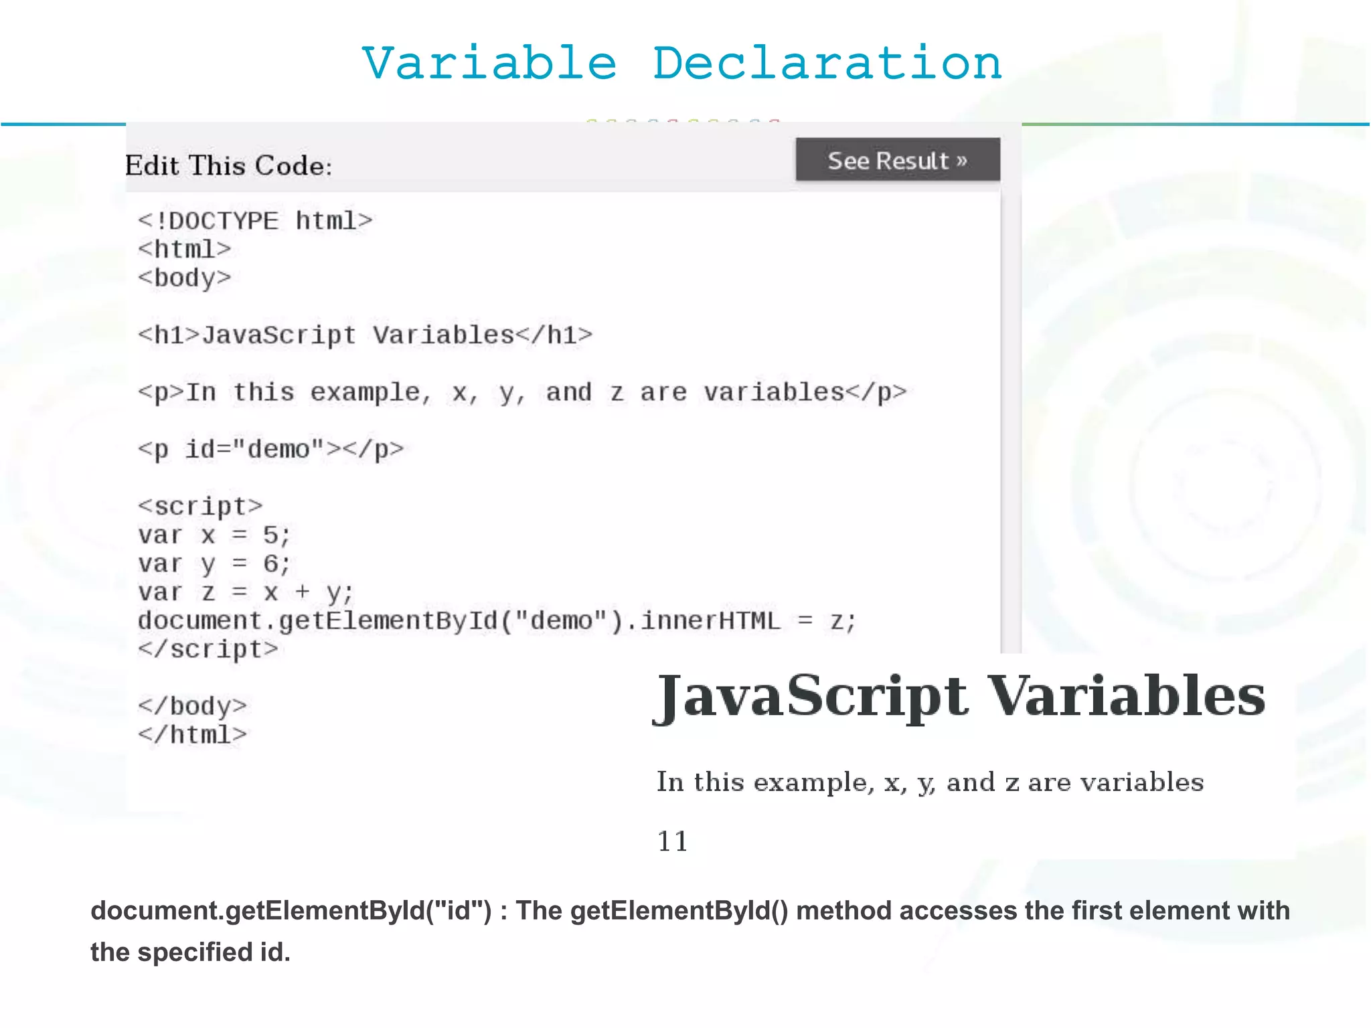Image resolution: width=1371 pixels, height=1028 pixels.
Task: Click the closing </script> tag line
Action: click(208, 649)
